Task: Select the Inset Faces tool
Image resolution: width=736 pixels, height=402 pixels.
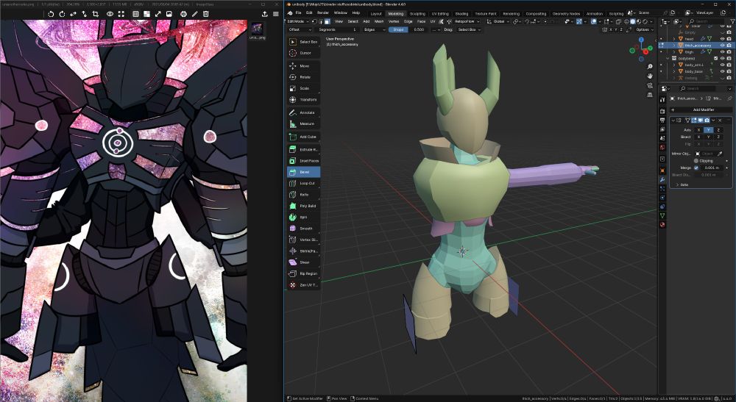Action: click(x=304, y=161)
